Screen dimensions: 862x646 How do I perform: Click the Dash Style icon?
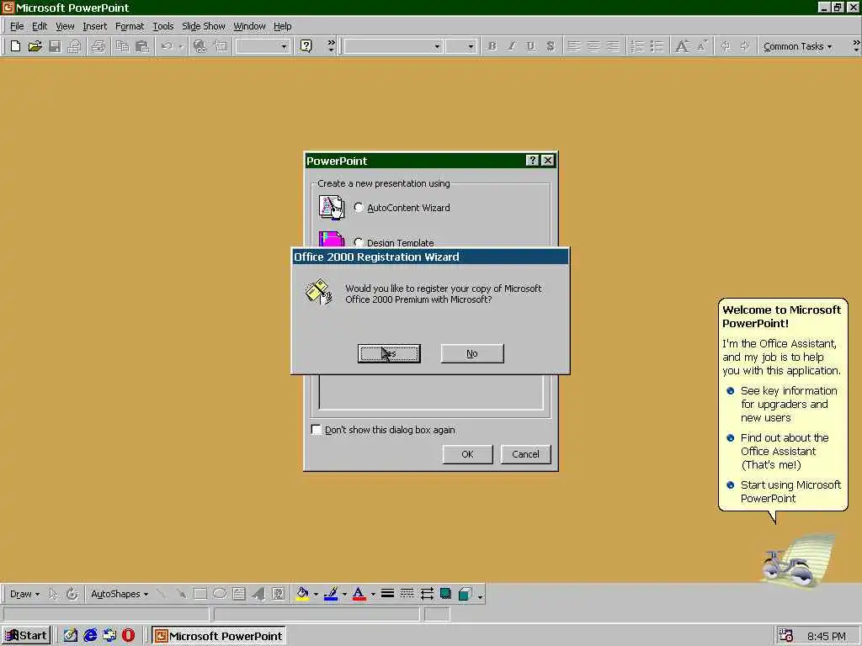click(x=407, y=594)
